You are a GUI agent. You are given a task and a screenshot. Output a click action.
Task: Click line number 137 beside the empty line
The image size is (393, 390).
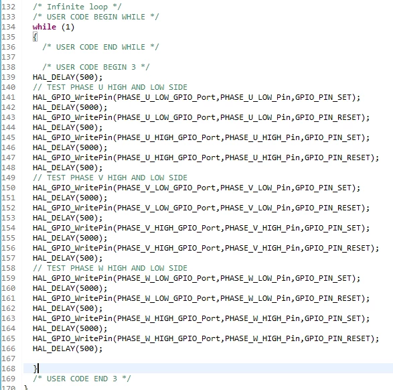point(8,57)
